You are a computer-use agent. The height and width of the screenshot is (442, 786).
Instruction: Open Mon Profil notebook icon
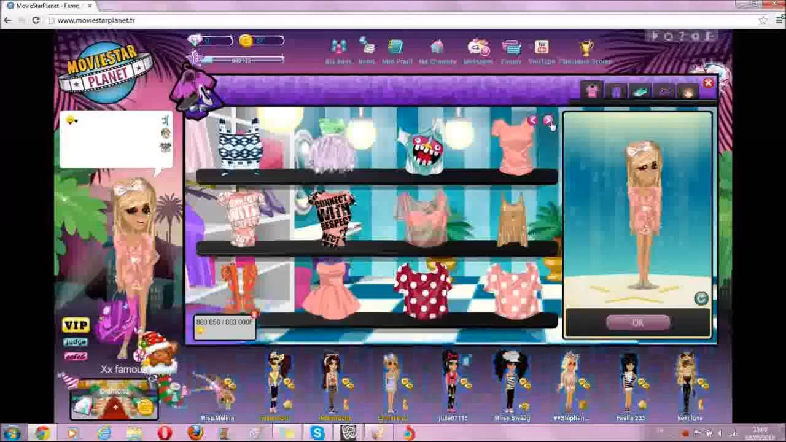(x=395, y=47)
